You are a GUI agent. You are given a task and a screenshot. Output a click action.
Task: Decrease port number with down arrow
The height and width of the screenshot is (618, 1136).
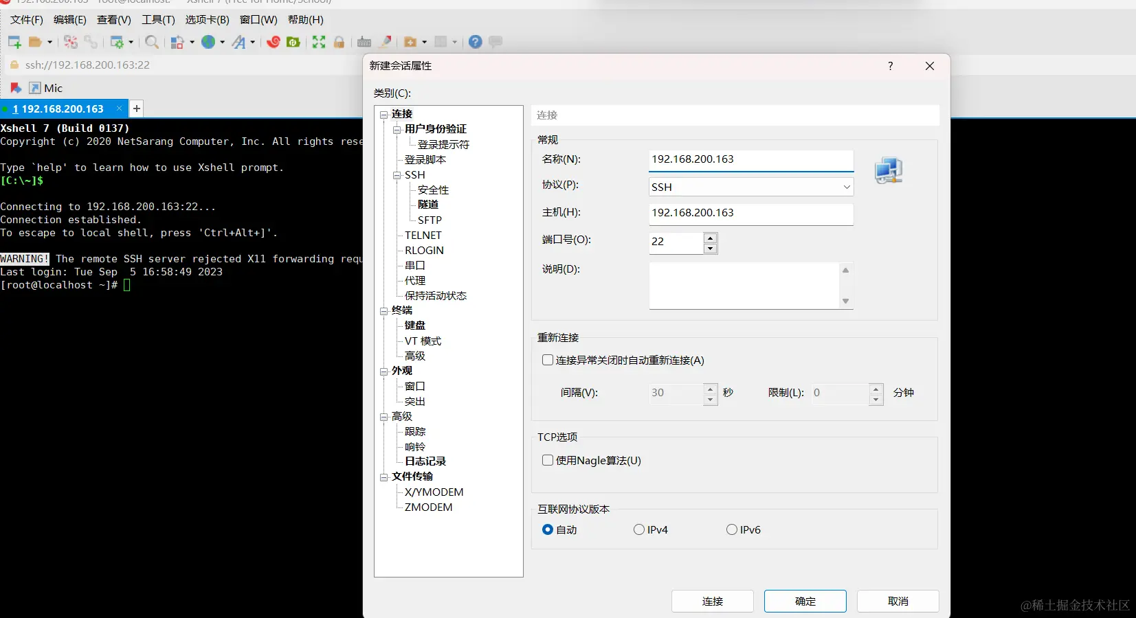pyautogui.click(x=711, y=249)
